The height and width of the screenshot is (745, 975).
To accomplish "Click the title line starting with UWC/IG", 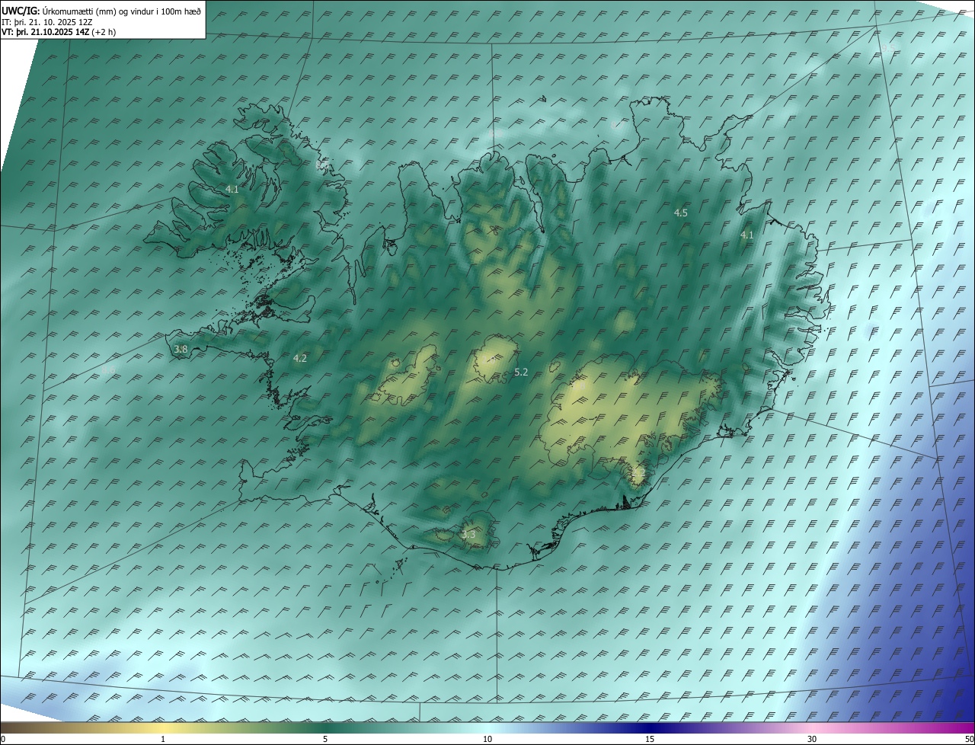I will coord(101,11).
